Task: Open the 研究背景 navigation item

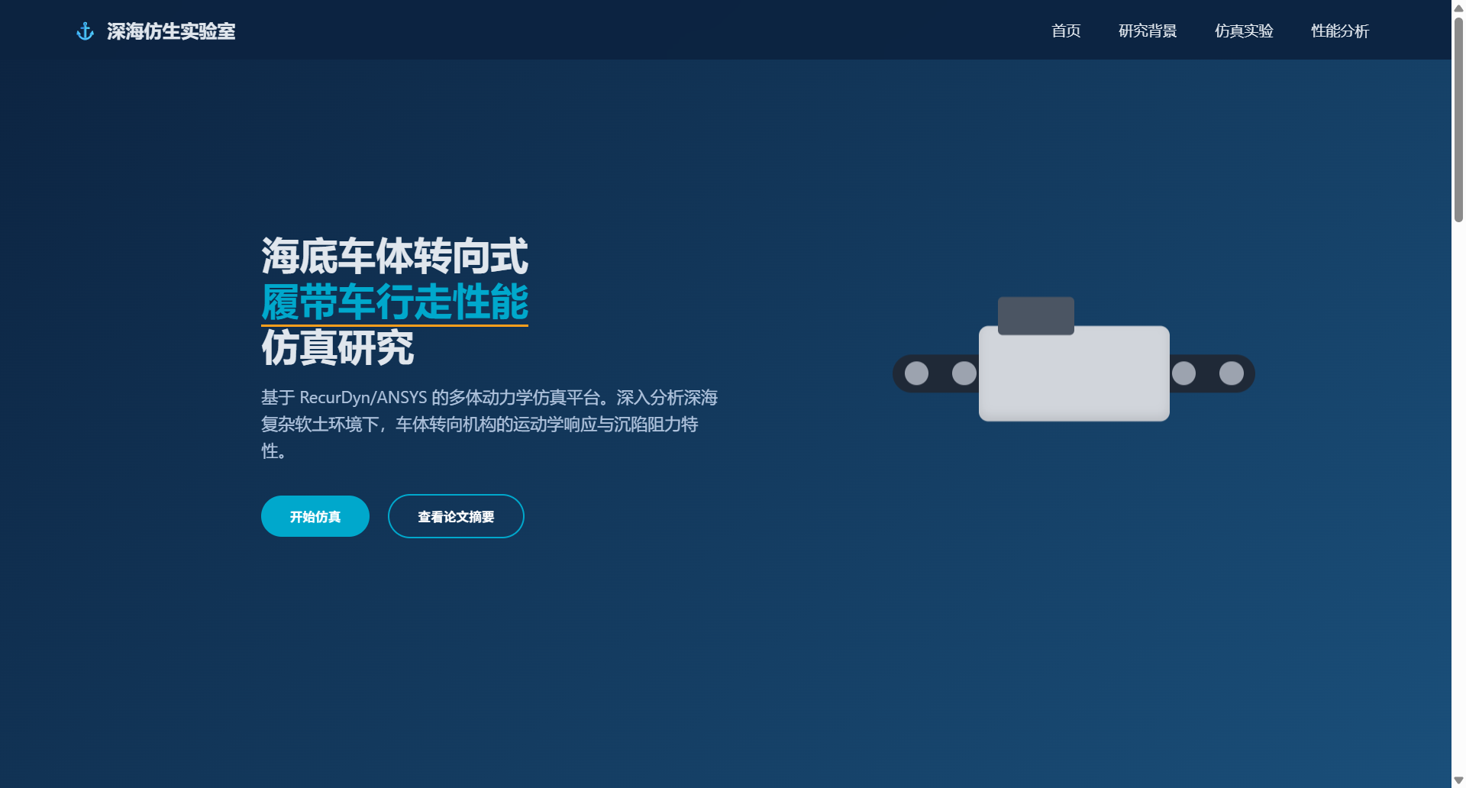Action: point(1147,31)
